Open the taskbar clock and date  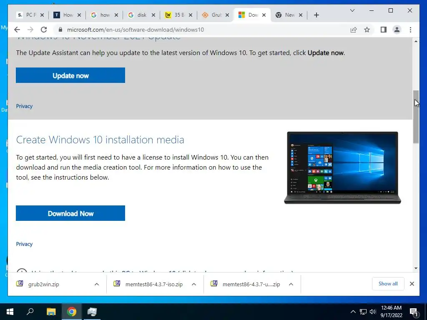(391, 312)
